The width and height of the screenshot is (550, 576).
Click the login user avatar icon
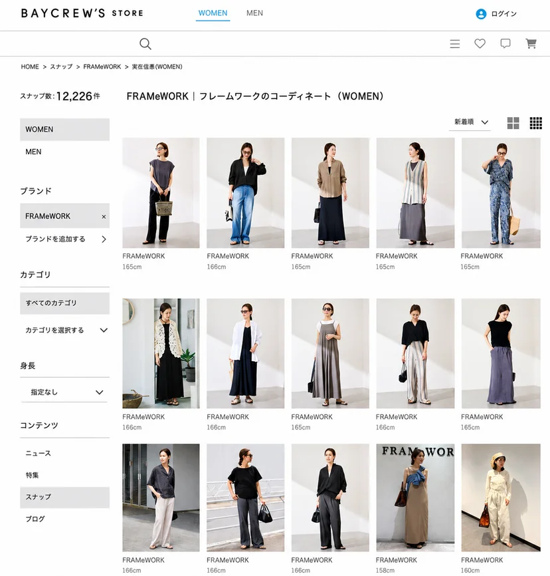(481, 14)
